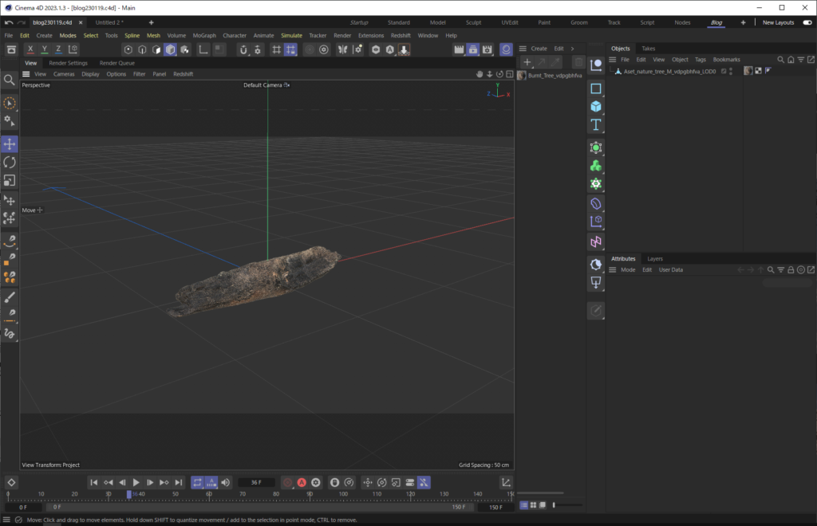This screenshot has height=526, width=817.
Task: Expand the Create menu arrow in material panel
Action: [x=573, y=49]
